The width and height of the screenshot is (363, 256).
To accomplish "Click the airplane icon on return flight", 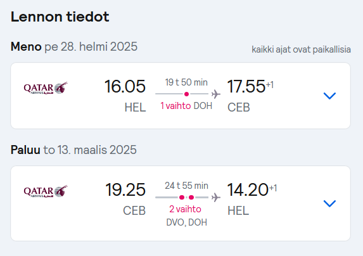I will (216, 198).
